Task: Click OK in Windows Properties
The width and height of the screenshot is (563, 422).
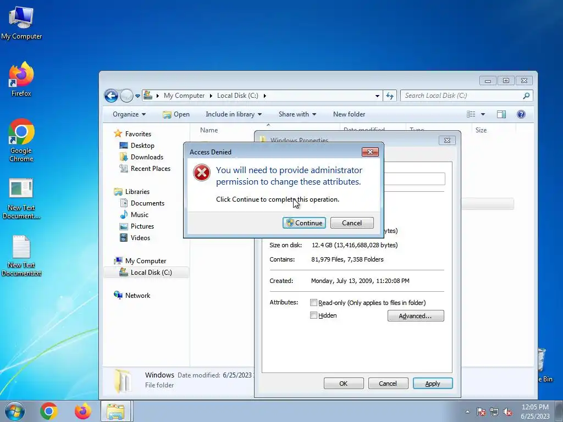Action: tap(344, 383)
